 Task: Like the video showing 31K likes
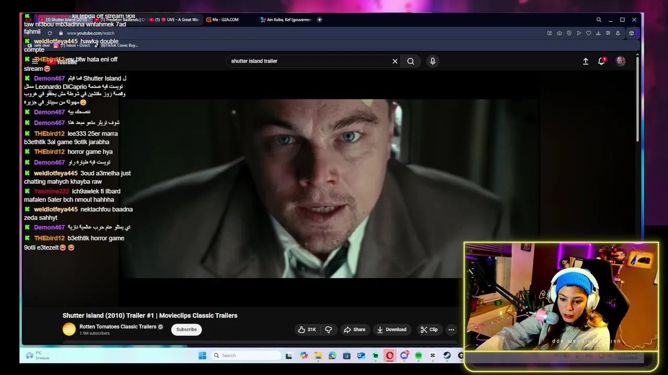(x=307, y=329)
